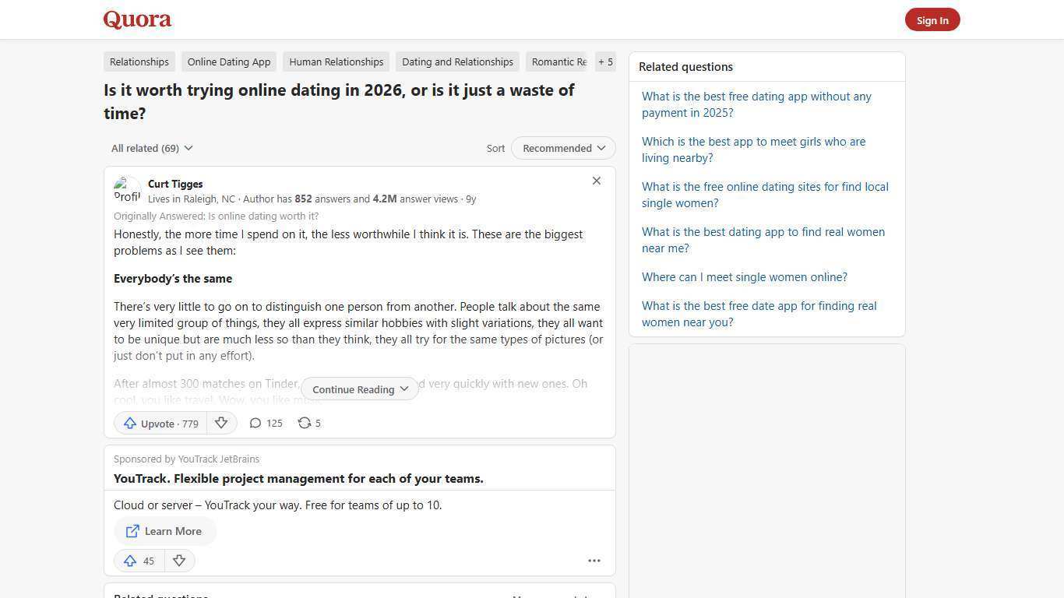Dismiss Curt Tigges's answer
1064x598 pixels.
(x=597, y=181)
